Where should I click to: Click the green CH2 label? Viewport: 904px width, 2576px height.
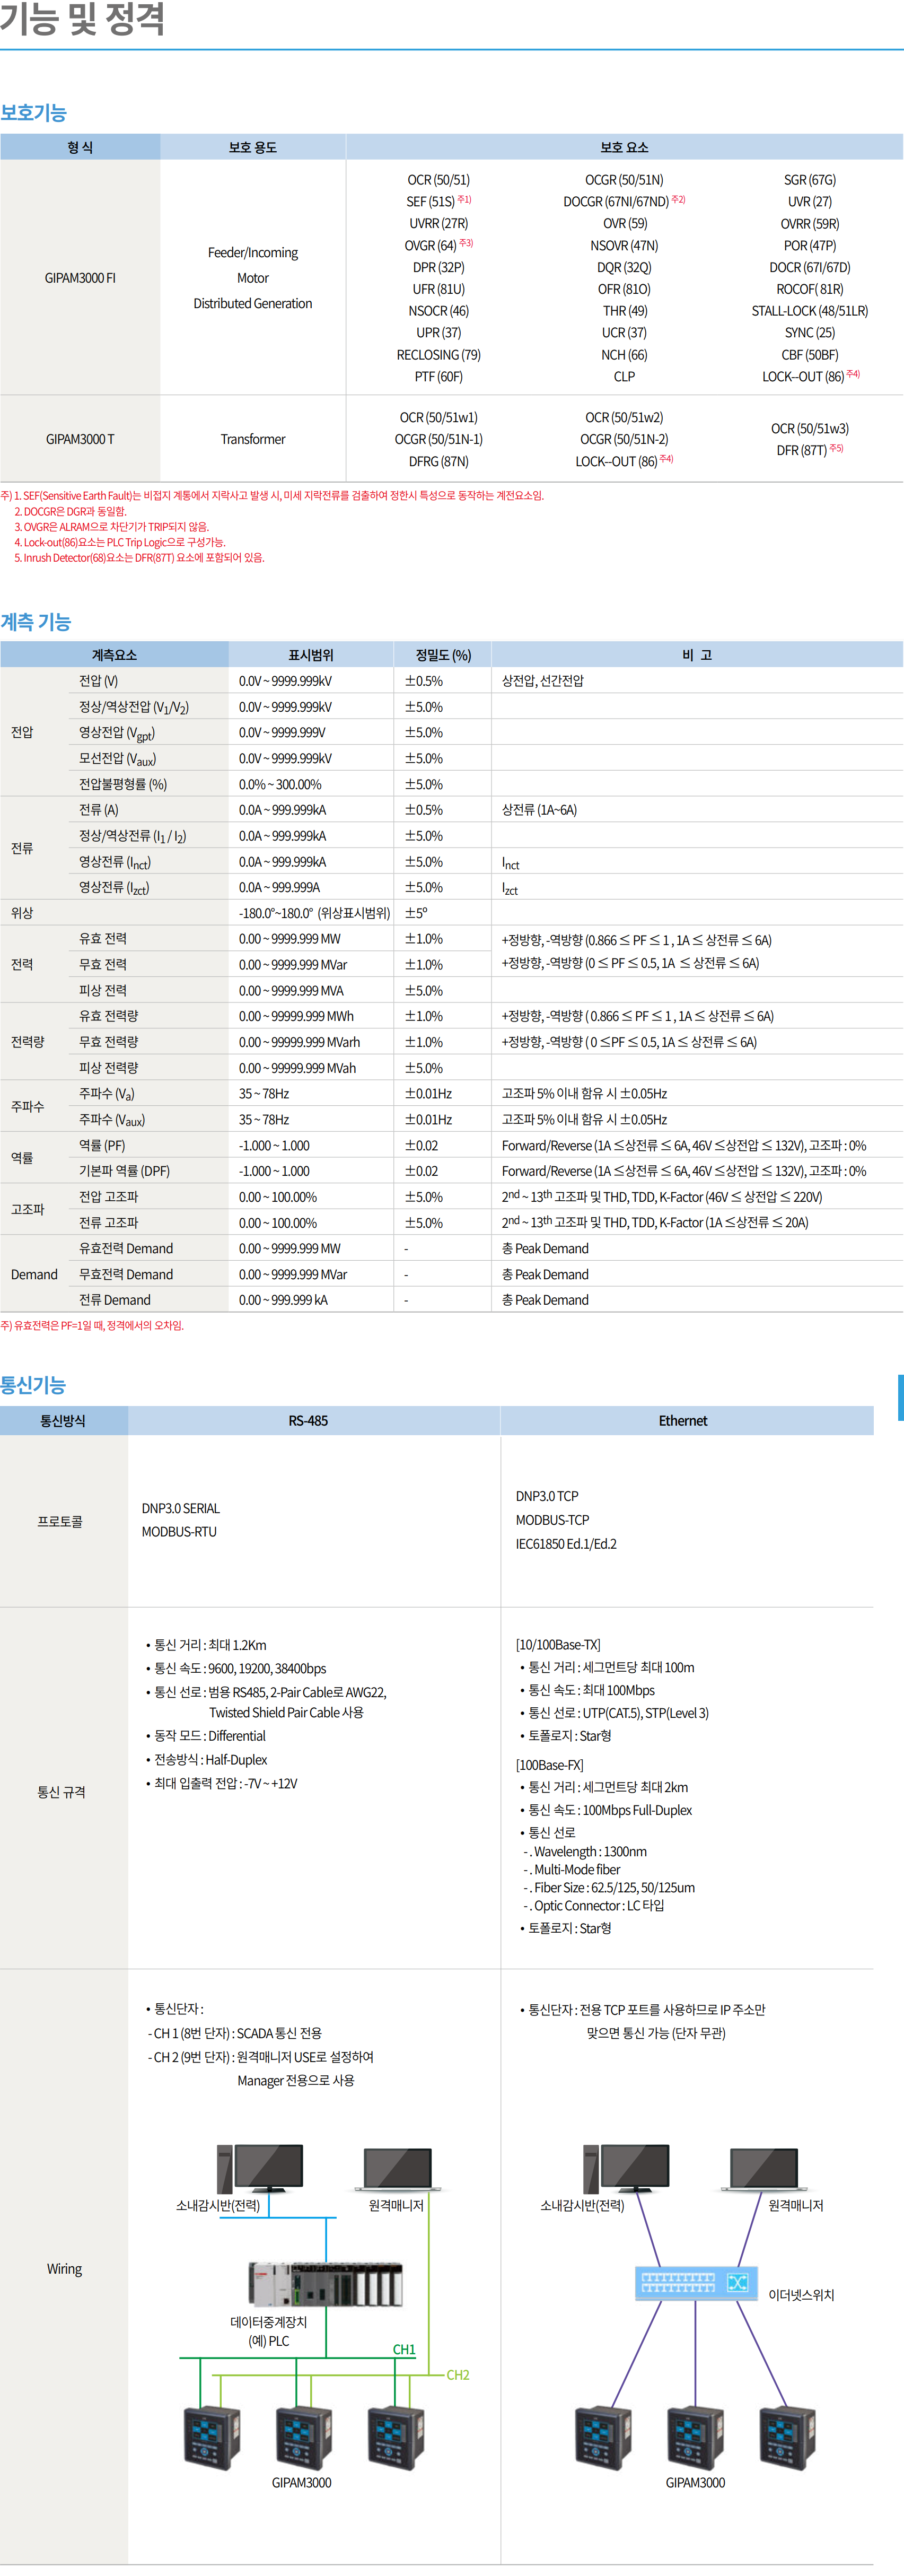tap(458, 2374)
